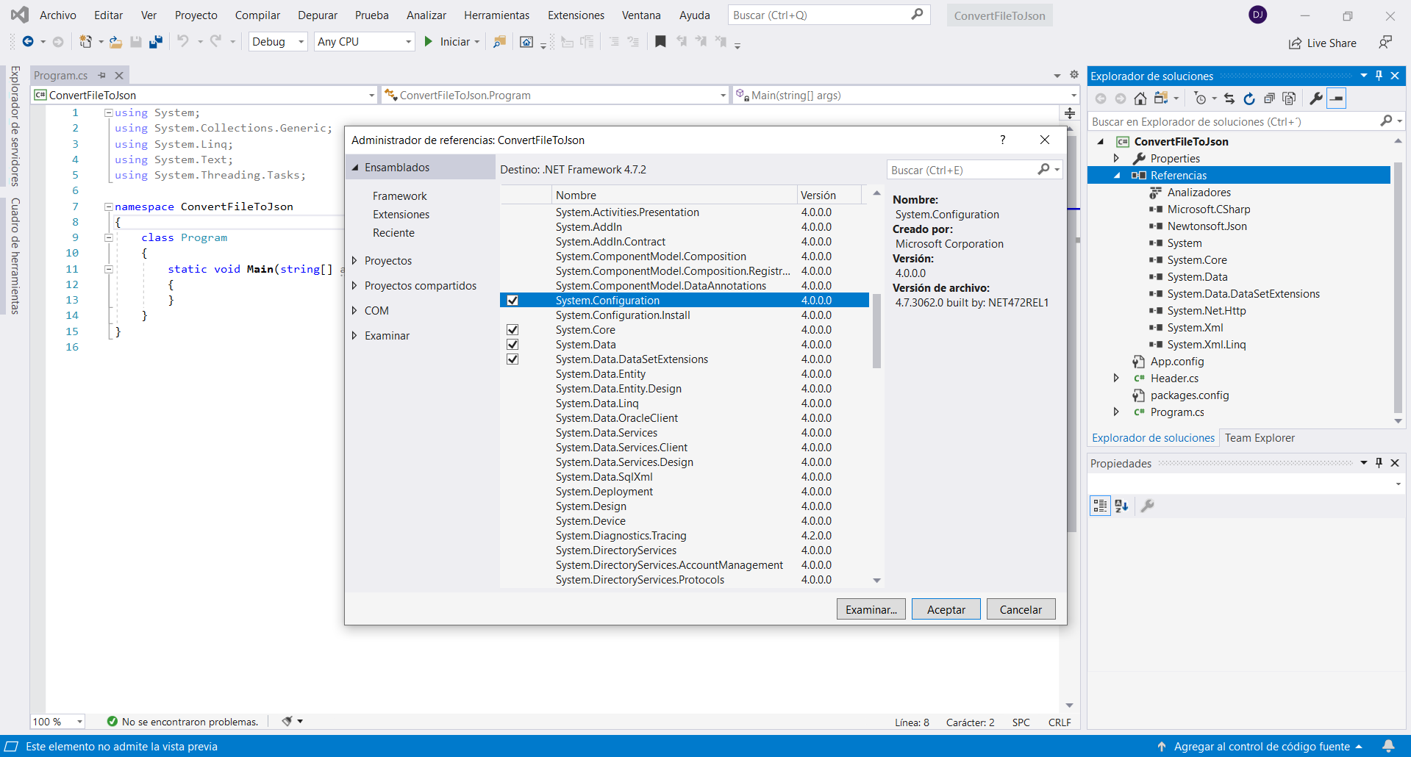
Task: Click the Examinar... button
Action: [871, 609]
